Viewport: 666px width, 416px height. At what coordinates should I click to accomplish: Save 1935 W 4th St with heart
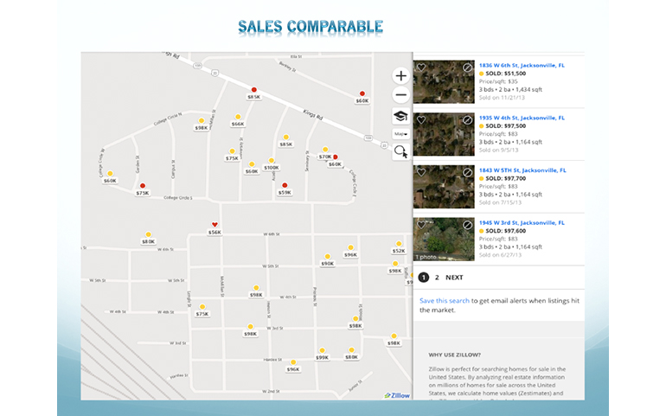(421, 119)
